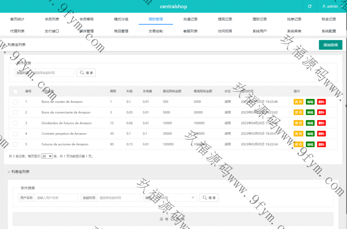Go to 系统配置 menu item

(x=328, y=31)
